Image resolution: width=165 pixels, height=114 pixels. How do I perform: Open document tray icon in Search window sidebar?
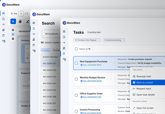(34, 23)
